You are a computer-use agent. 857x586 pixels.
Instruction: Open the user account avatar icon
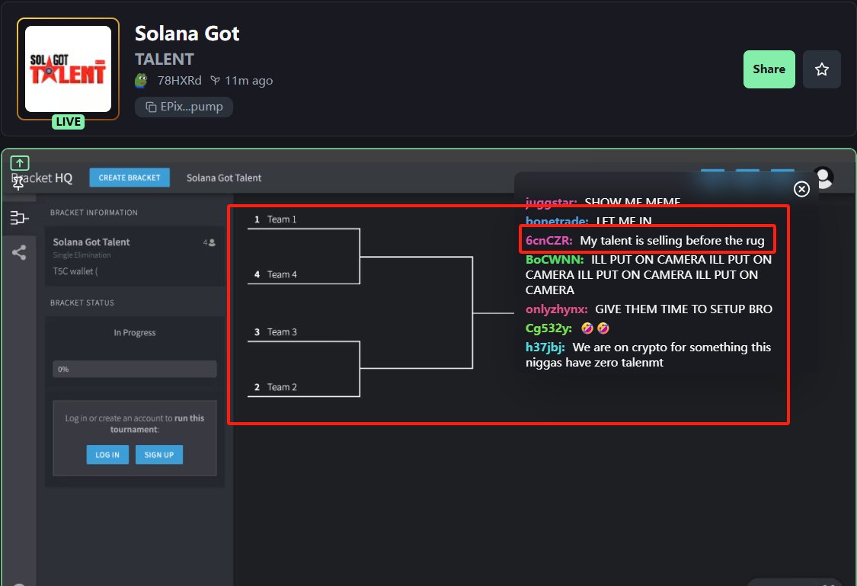(823, 178)
